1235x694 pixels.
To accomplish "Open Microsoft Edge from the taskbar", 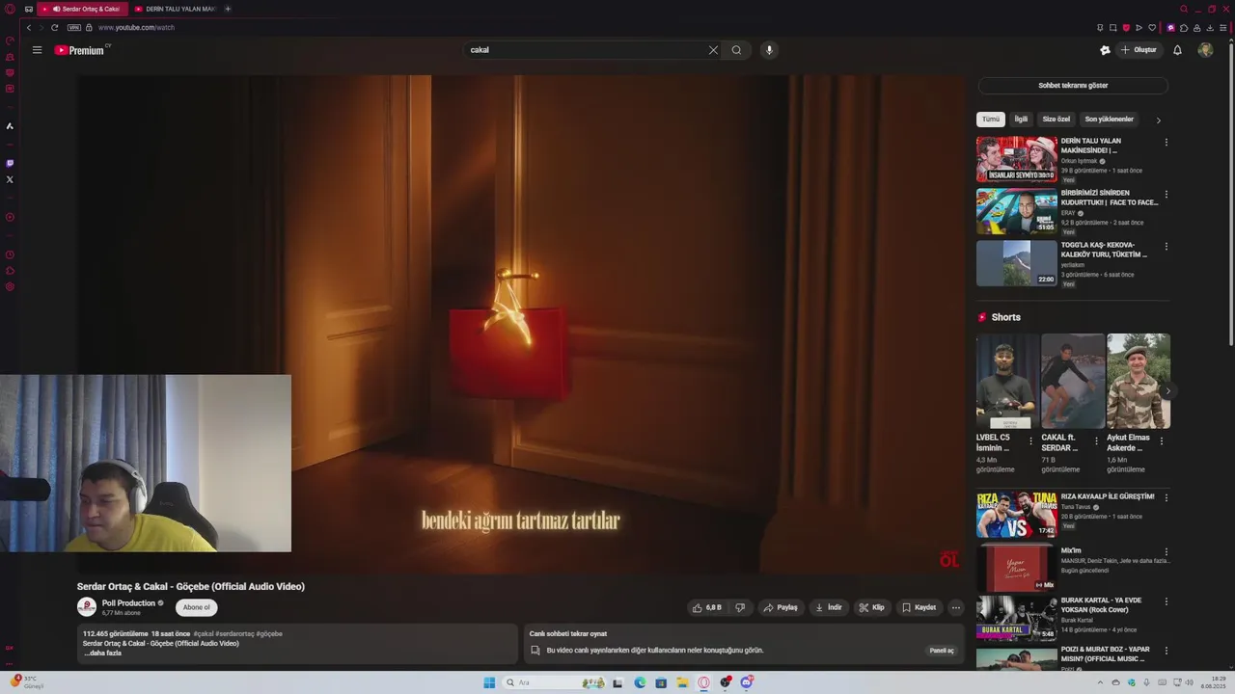I will (x=640, y=682).
